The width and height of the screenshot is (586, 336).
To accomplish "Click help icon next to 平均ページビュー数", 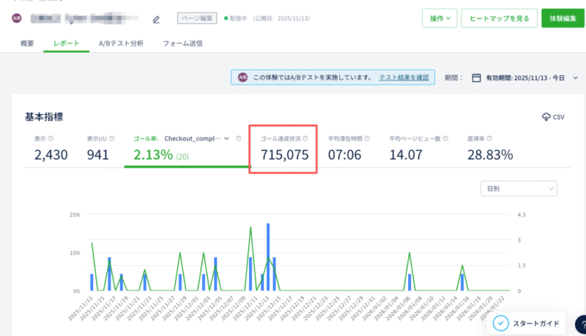I will [x=445, y=138].
